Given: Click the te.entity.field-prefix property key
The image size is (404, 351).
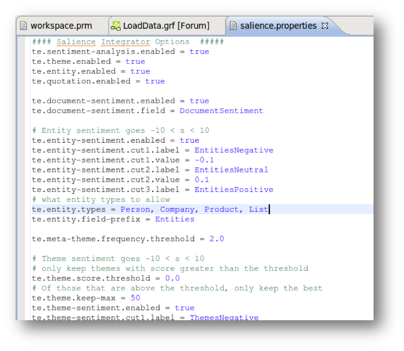Looking at the screenshot, I should click(x=86, y=219).
